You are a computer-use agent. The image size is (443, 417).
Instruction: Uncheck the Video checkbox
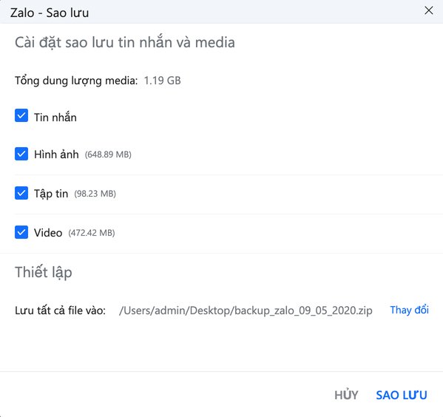point(21,232)
